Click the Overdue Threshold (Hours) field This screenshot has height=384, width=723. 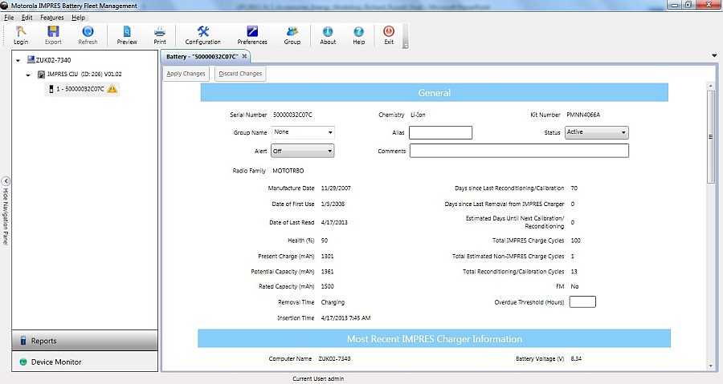coord(582,301)
